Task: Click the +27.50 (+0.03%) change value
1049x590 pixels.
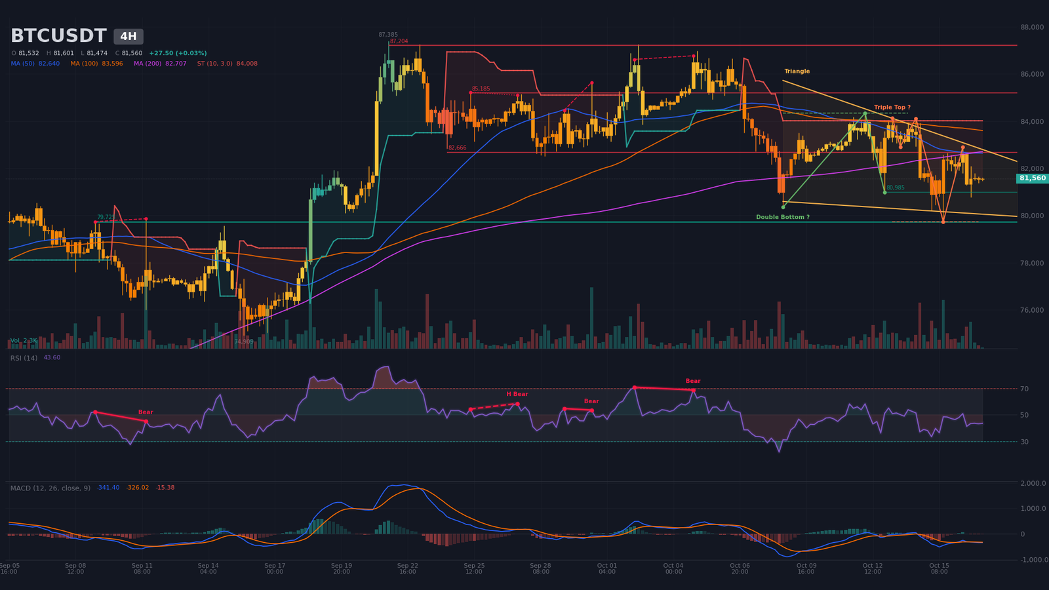Action: [x=178, y=53]
